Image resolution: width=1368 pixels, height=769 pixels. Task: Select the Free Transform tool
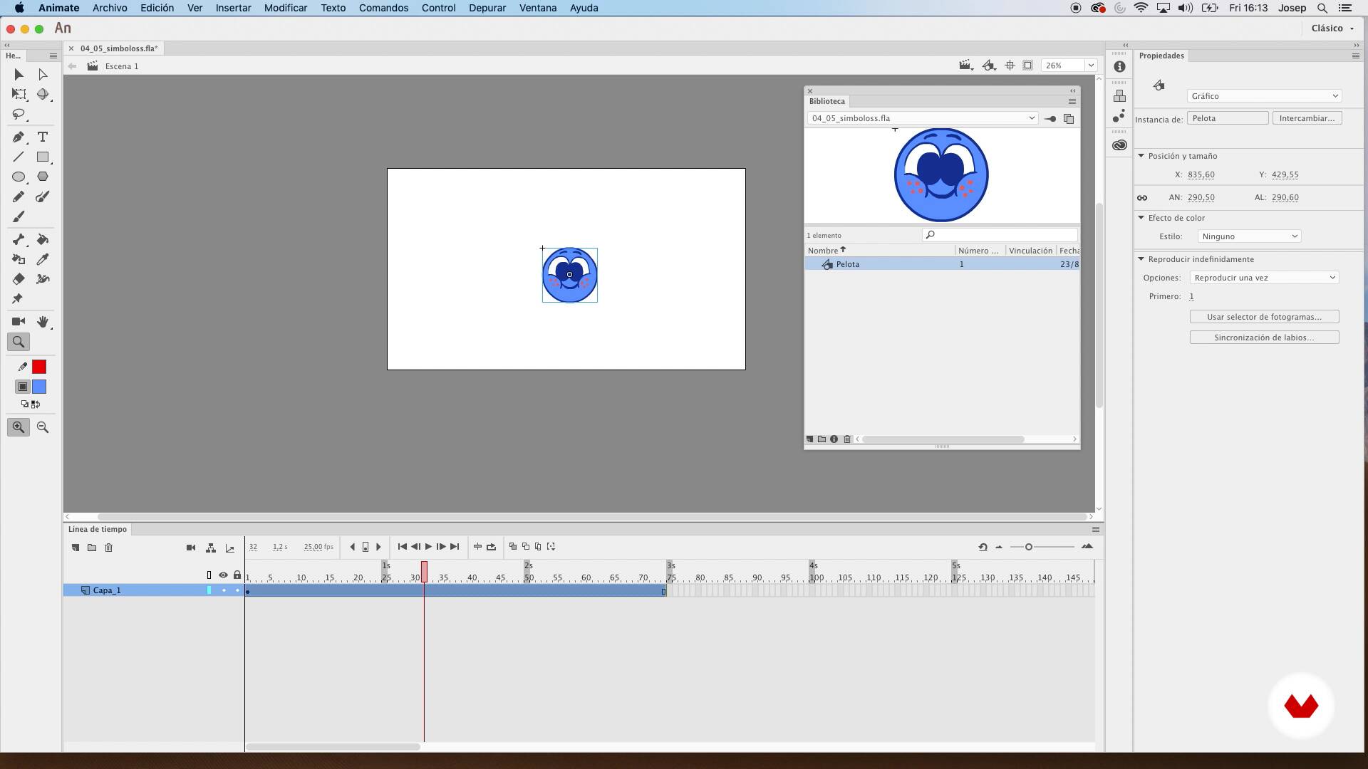pos(19,94)
